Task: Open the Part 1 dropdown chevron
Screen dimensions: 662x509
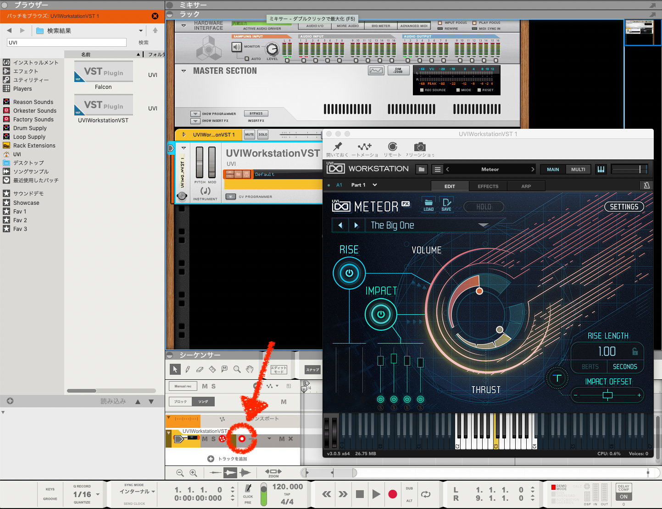Action: coord(375,185)
